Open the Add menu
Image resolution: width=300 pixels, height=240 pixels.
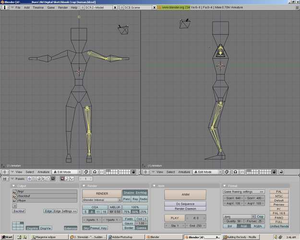pyautogui.click(x=26, y=8)
